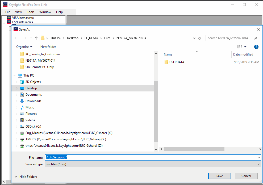Open the Tools menu
Screen dimensions: 263x185
[30, 12]
